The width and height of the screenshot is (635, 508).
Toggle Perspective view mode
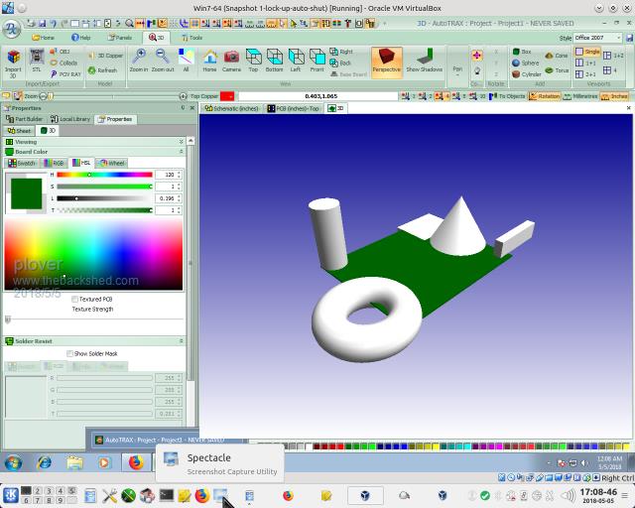click(386, 60)
